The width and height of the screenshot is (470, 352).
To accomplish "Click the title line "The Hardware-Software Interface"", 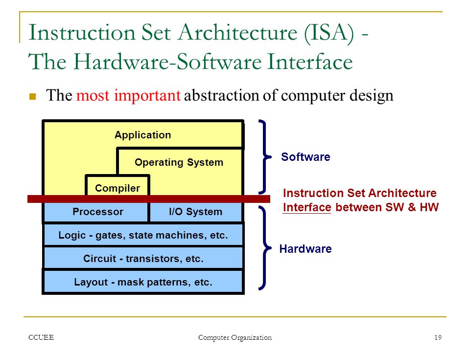I will (190, 62).
